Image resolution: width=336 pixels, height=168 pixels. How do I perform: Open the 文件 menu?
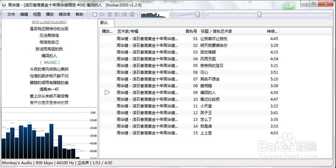pos(11,14)
